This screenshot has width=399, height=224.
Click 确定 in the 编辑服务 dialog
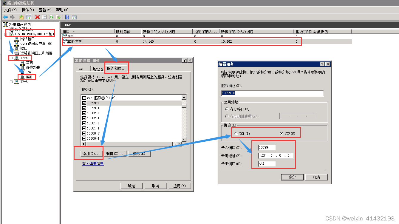pyautogui.click(x=292, y=177)
